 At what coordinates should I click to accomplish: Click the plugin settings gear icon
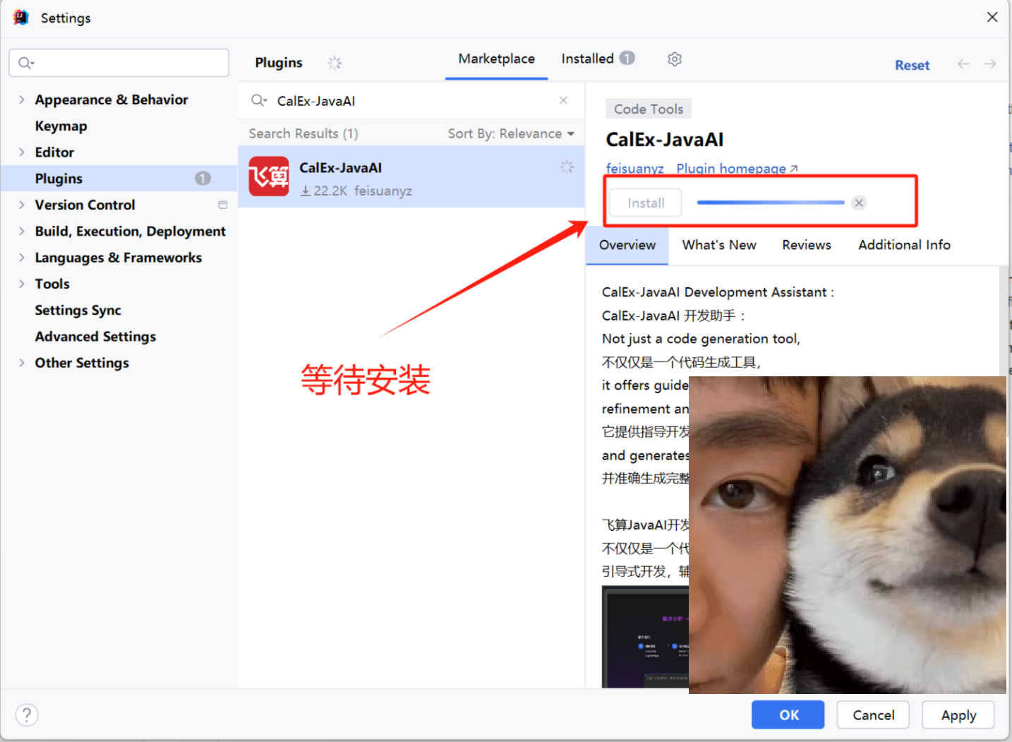675,59
